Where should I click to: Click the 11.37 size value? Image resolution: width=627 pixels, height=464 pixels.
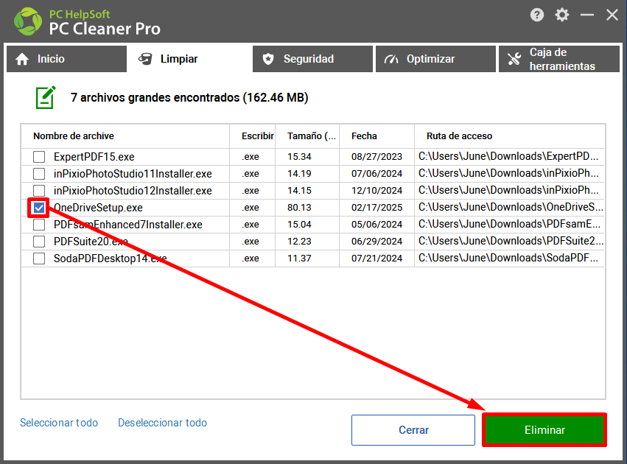click(x=299, y=259)
